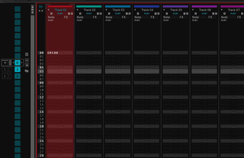The height and width of the screenshot is (158, 244).
Task: Select the Track 02 header name
Action: (90, 10)
